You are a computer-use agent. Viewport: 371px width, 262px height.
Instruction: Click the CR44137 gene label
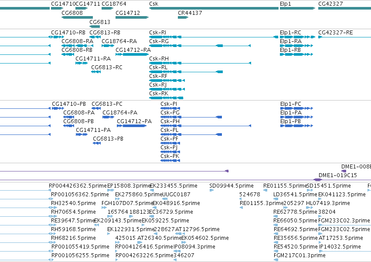(190, 13)
